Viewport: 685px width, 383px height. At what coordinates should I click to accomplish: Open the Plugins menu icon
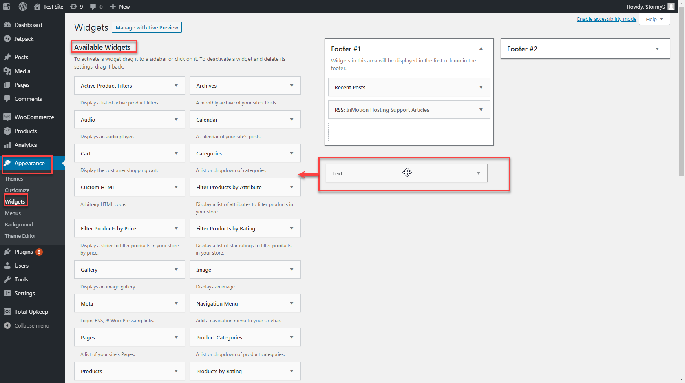7,252
